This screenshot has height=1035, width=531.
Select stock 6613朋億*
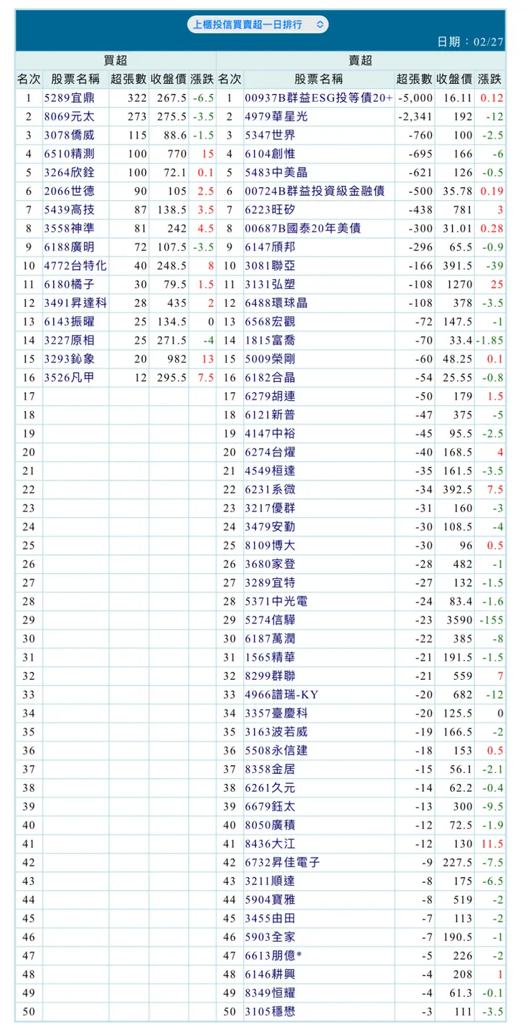coord(273,955)
